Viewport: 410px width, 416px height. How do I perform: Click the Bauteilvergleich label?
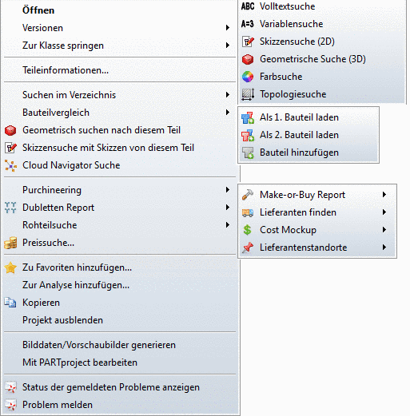[x=56, y=113]
